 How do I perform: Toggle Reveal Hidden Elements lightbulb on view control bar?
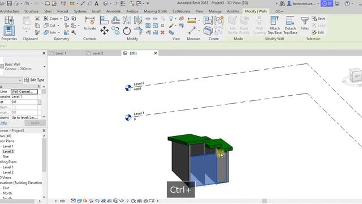pos(127,201)
